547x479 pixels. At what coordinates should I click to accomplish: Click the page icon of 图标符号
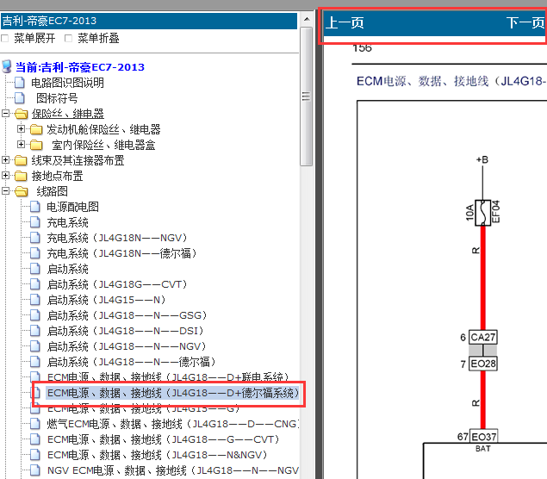click(x=20, y=98)
